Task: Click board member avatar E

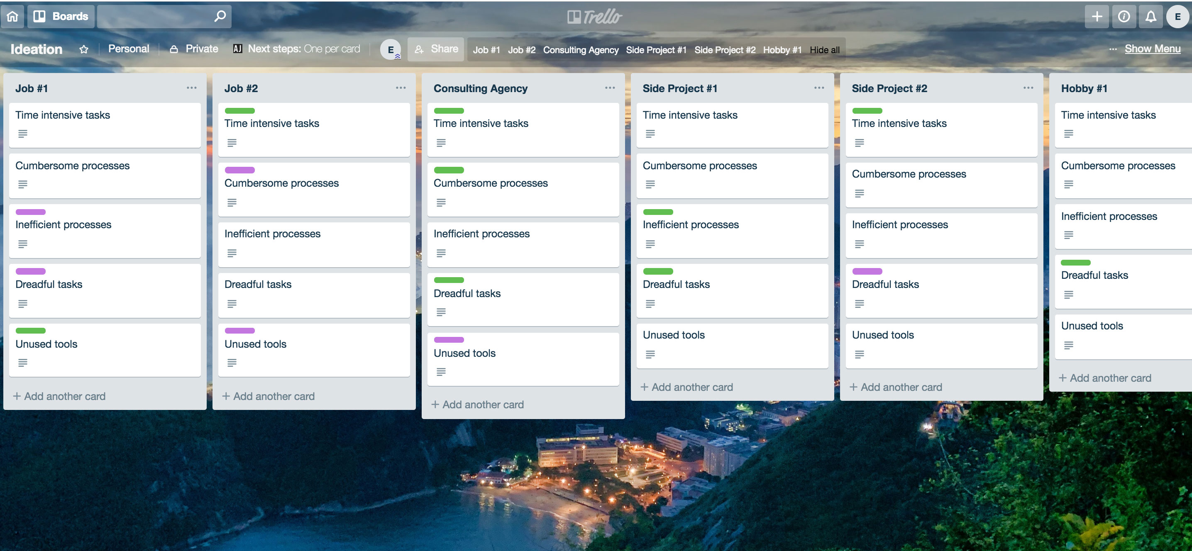Action: 391,49
